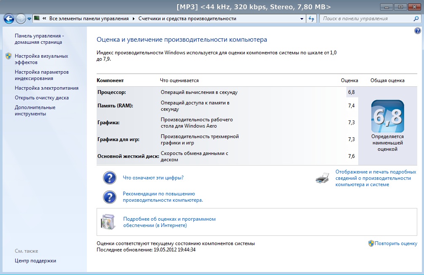Screen dimensions: 424x275
Task: Click 'Повторить оценку' to rerun assessment
Action: coord(396,243)
